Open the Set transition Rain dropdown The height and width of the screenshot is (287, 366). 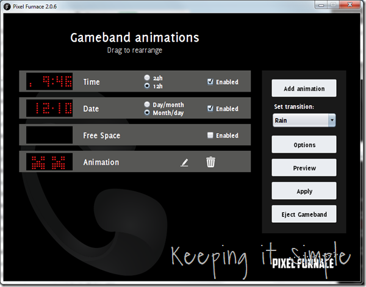(x=304, y=120)
